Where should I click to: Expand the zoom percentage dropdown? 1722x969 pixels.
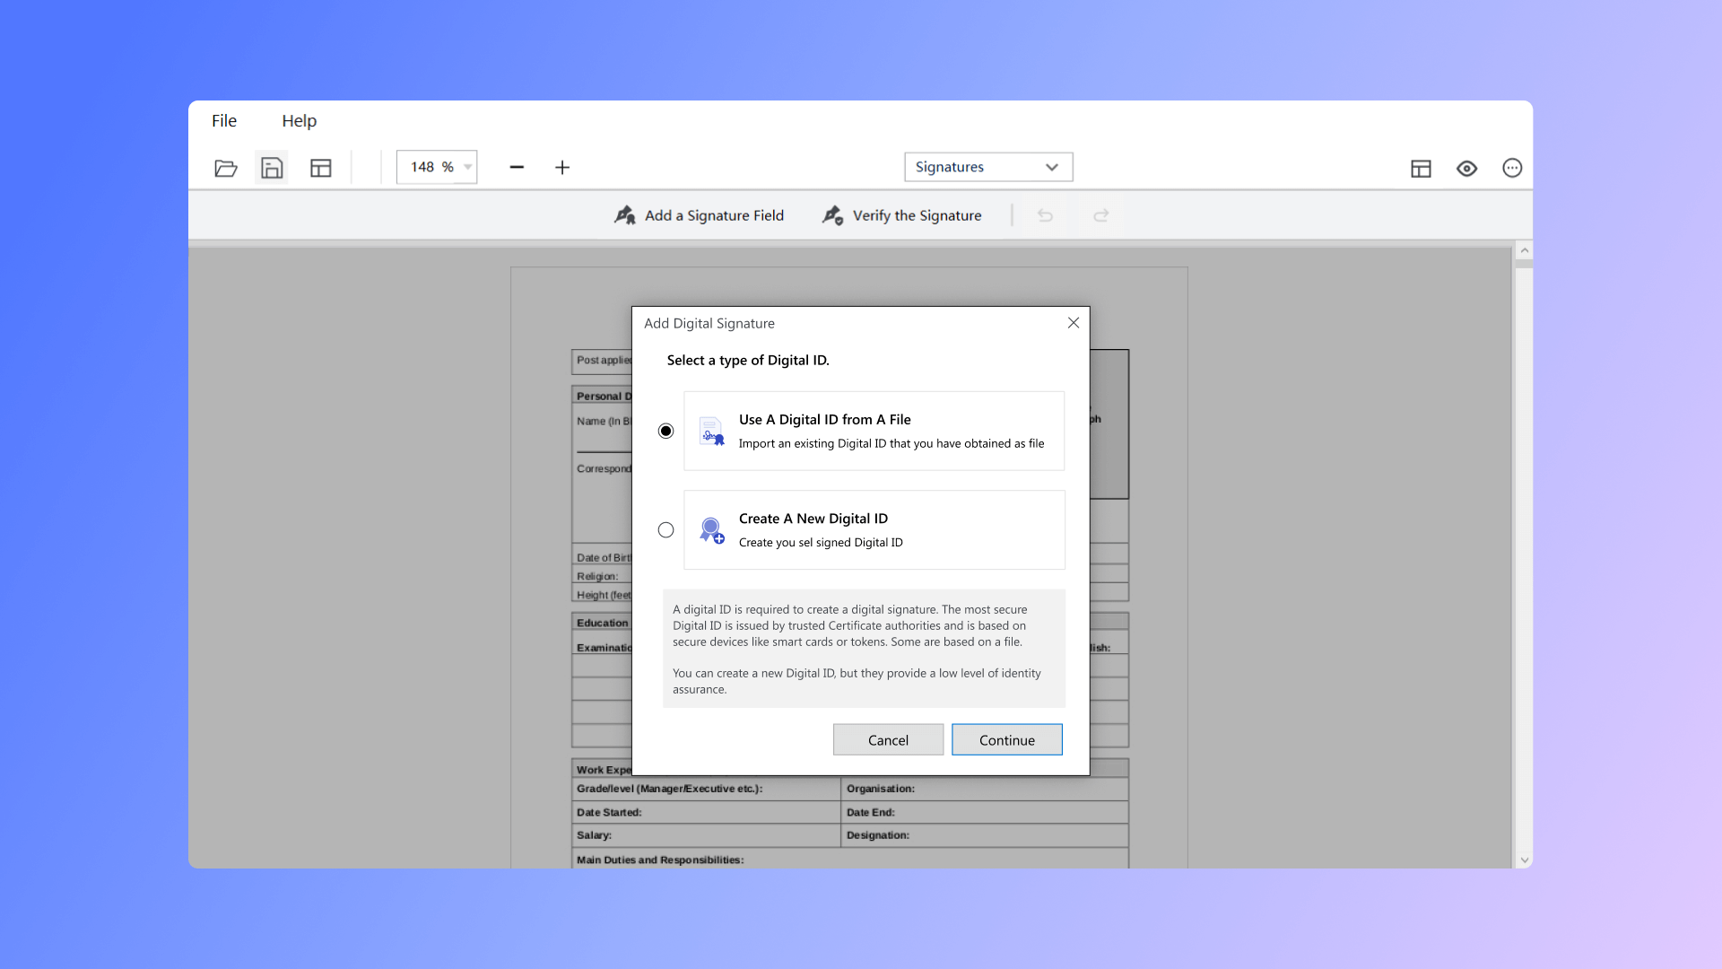(466, 167)
